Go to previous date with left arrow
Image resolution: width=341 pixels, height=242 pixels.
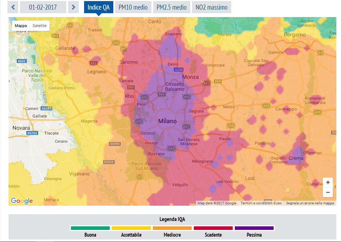tap(13, 7)
